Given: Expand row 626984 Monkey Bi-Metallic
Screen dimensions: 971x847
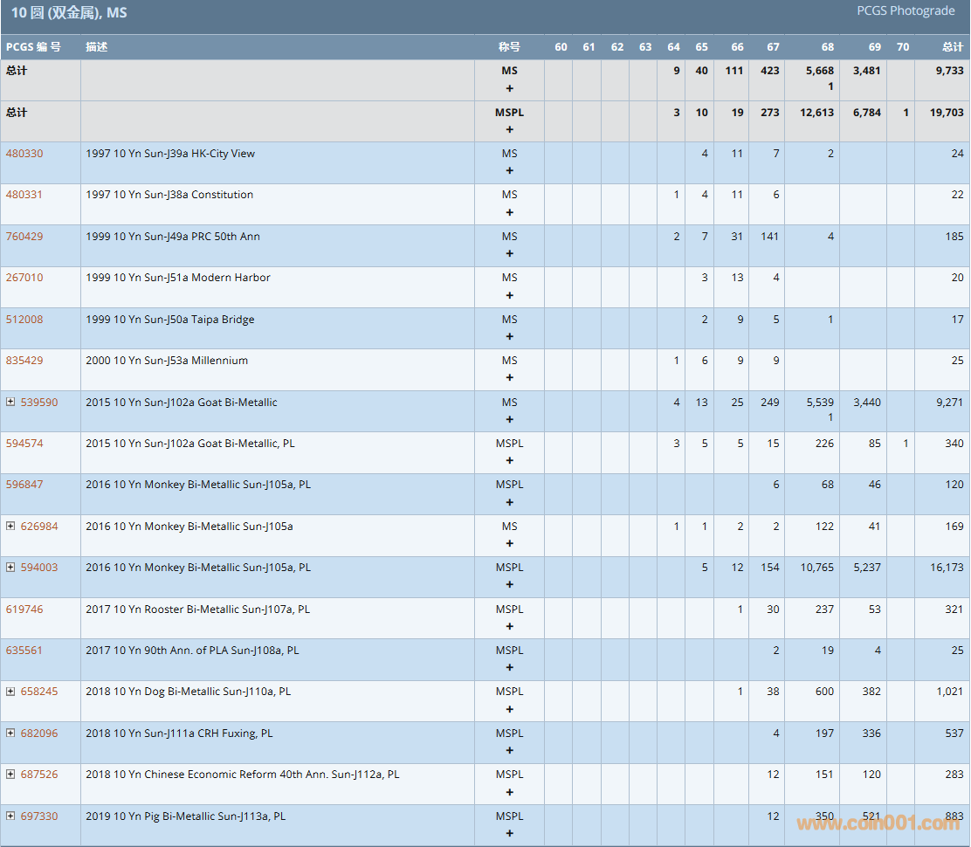Looking at the screenshot, I should (10, 527).
